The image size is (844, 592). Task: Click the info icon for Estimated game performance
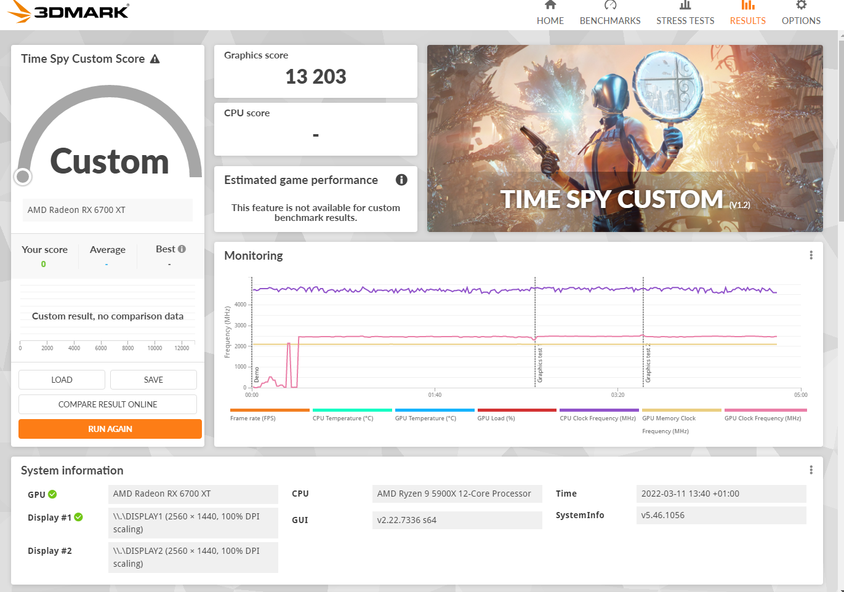pyautogui.click(x=401, y=180)
